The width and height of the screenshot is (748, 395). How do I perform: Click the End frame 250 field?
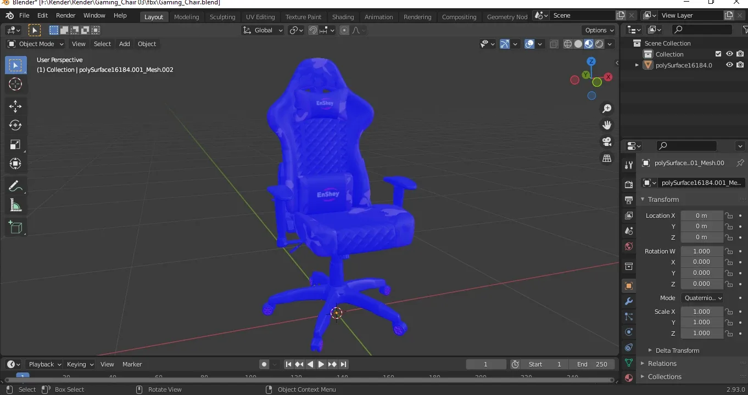tap(592, 364)
